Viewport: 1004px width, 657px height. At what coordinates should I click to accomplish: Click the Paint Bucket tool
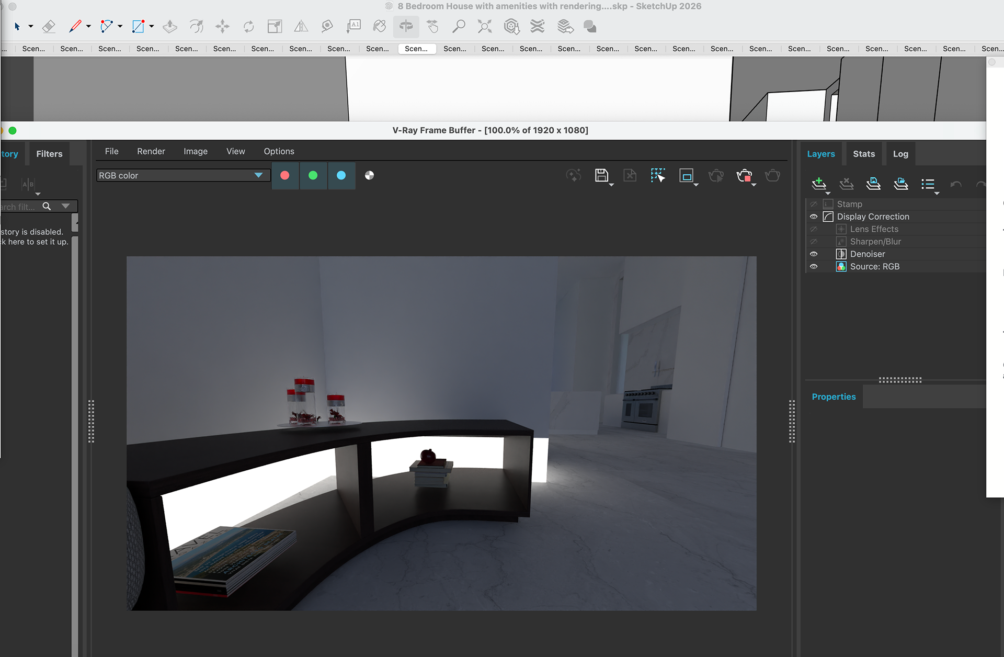click(x=380, y=26)
